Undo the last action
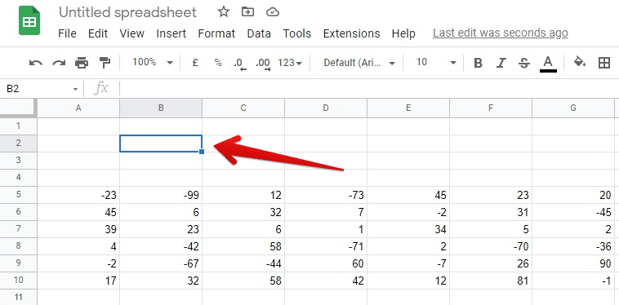 [36, 63]
